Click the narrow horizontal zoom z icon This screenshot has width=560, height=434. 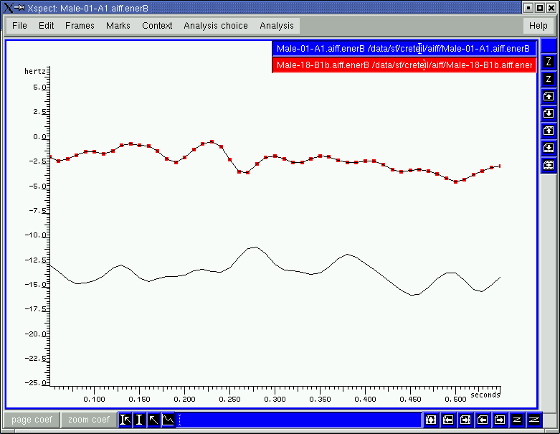(x=516, y=420)
